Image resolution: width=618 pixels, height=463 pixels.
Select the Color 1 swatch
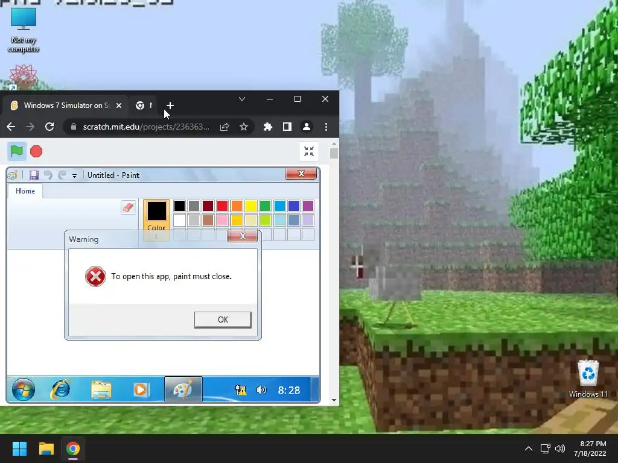coord(156,219)
